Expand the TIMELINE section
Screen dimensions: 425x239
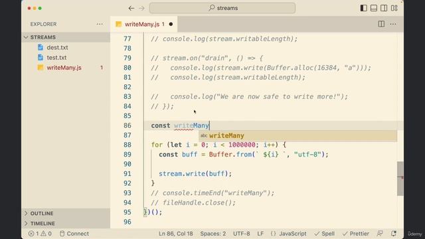click(66, 223)
